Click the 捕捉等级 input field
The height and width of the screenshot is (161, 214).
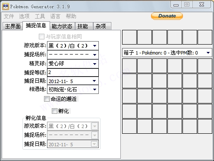pyautogui.click(x=73, y=72)
